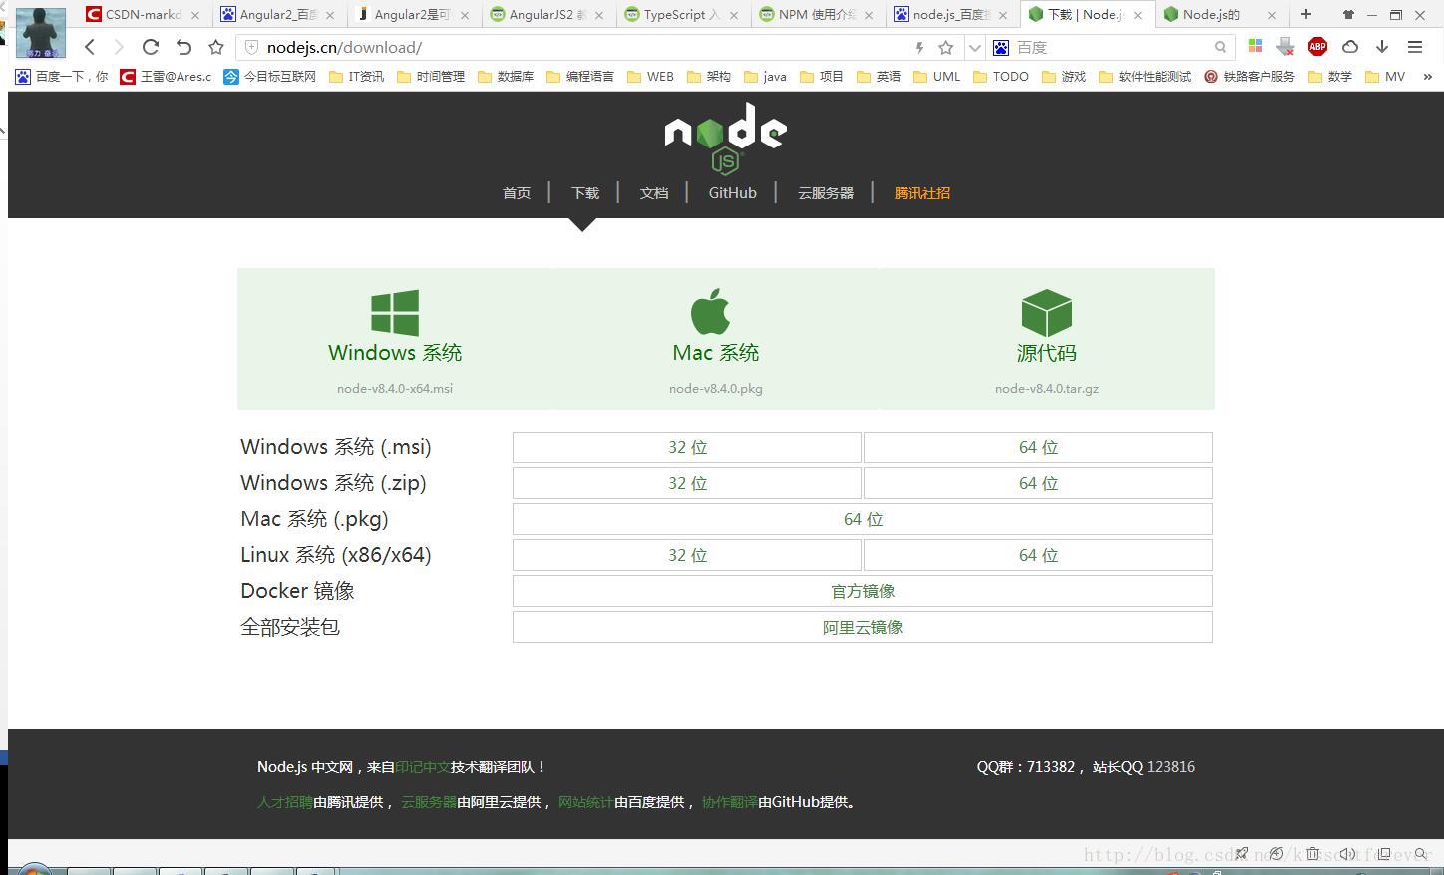Download 64 位 Linux x64 build
This screenshot has width=1444, height=875.
coord(1038,555)
